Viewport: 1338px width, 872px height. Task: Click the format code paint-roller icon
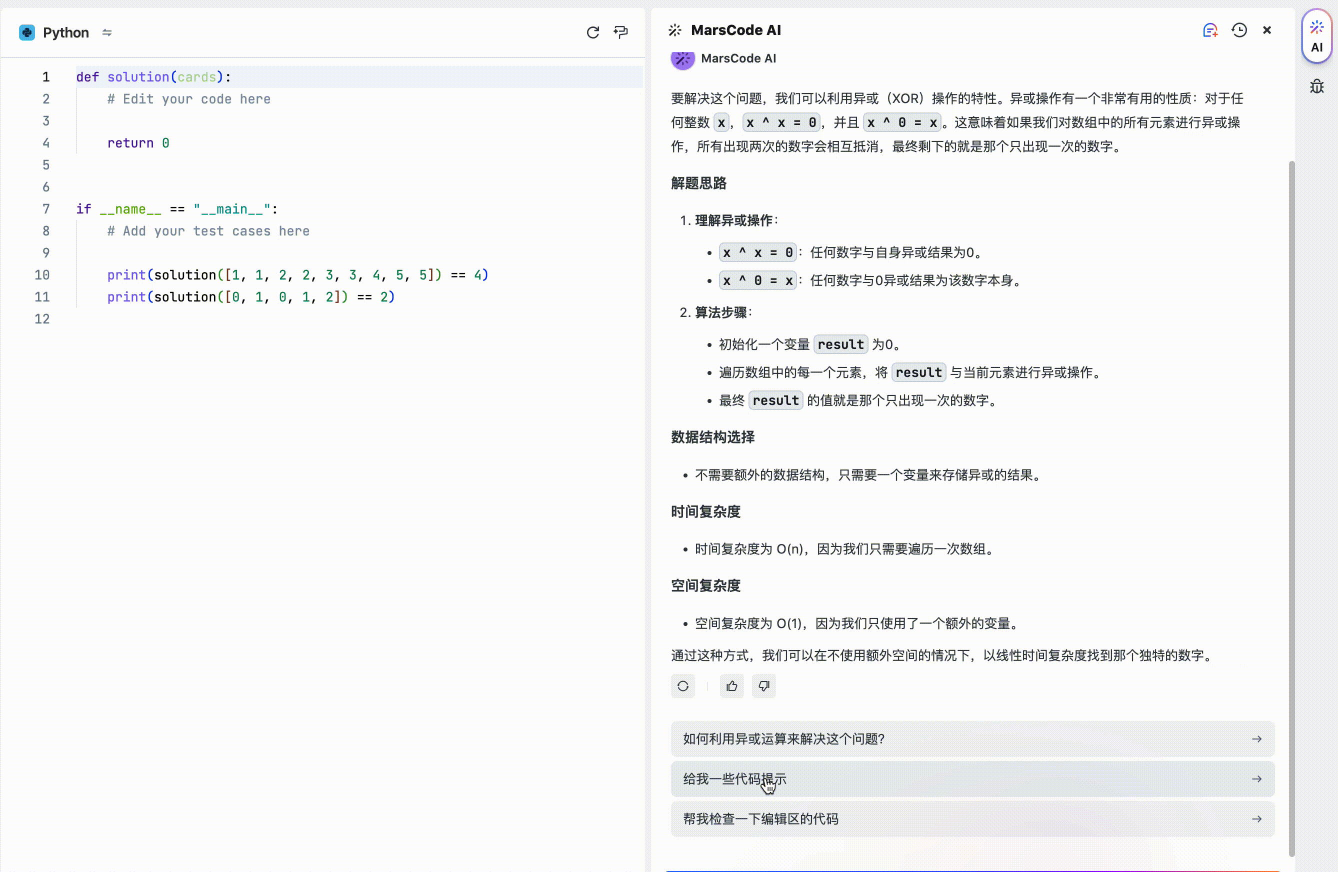620,32
